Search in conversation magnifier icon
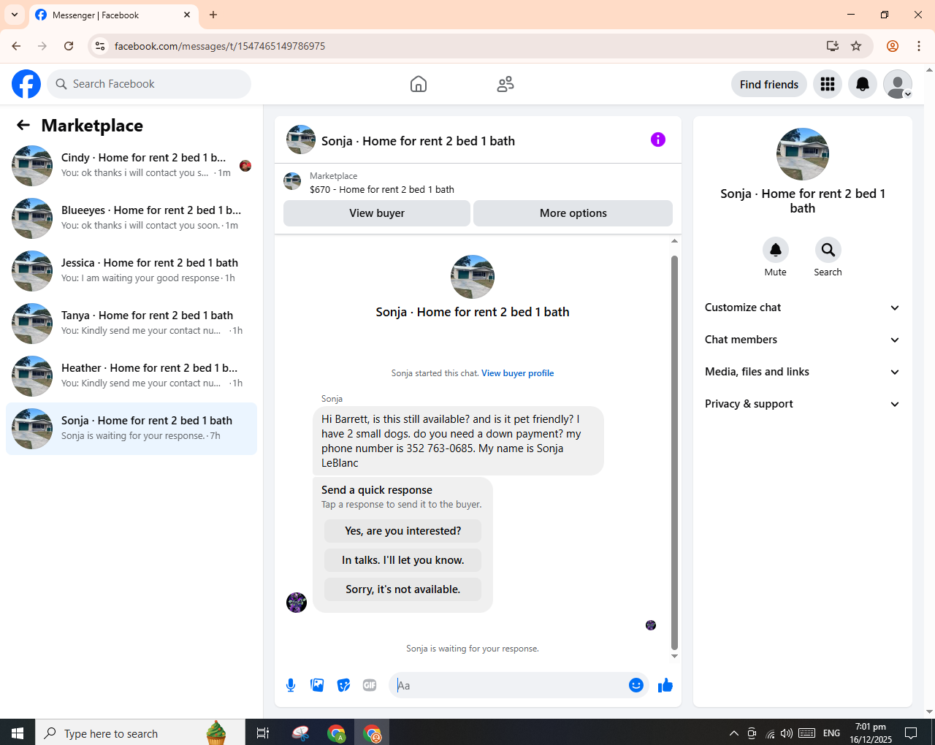Screen dimensions: 935x745 (828, 250)
